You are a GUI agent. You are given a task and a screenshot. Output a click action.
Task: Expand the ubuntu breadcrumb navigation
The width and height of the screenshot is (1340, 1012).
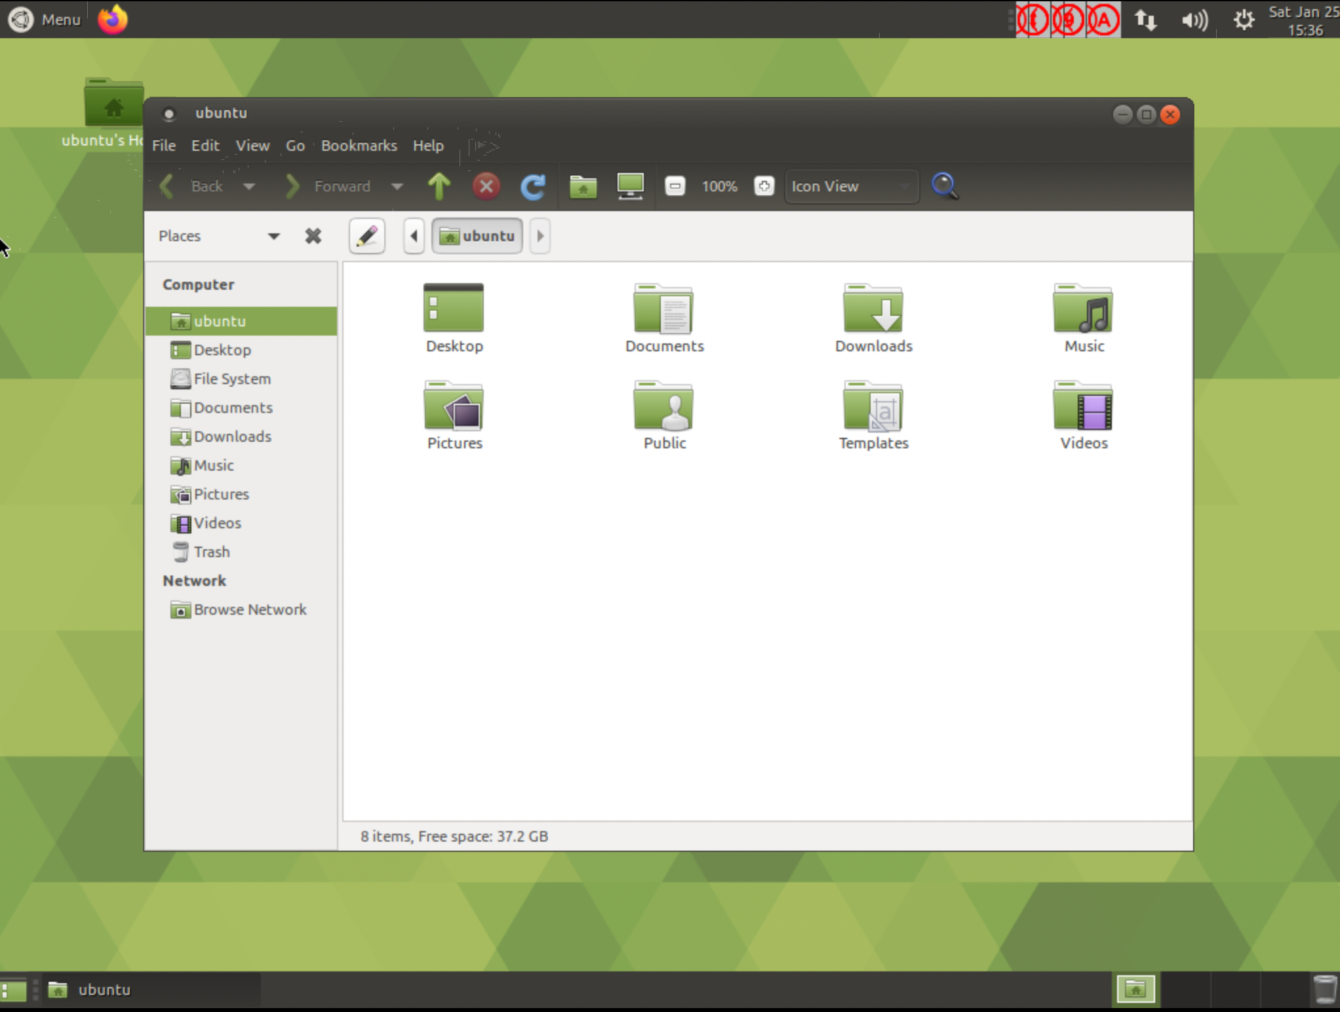(540, 236)
